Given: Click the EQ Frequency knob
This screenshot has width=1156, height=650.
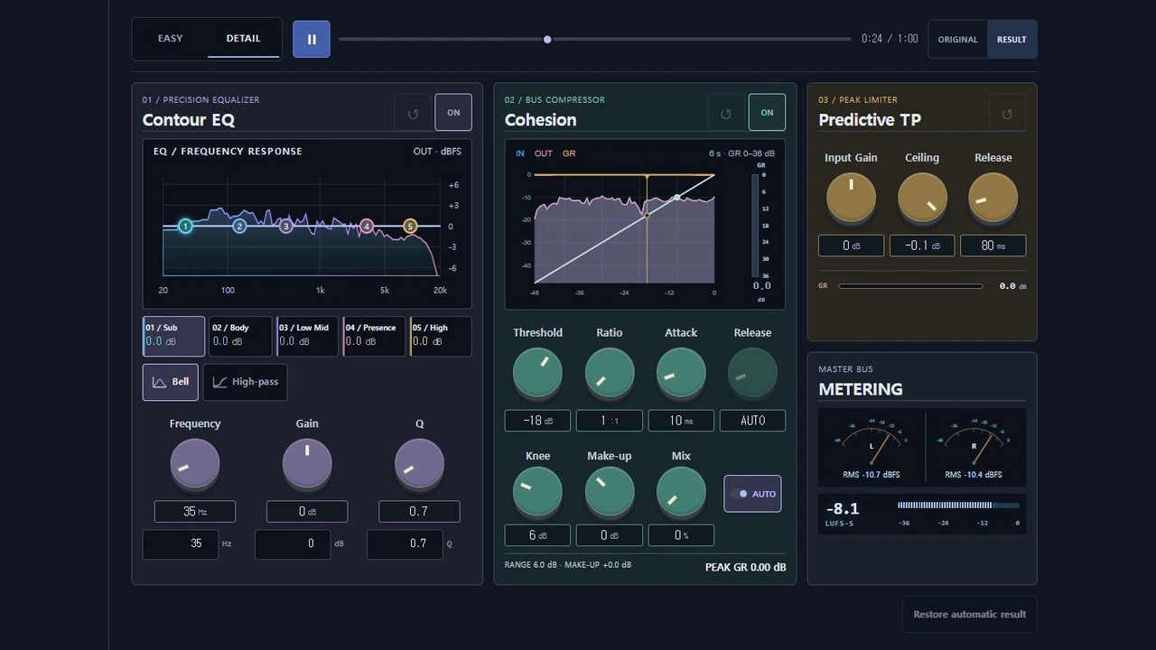Looking at the screenshot, I should tap(195, 464).
